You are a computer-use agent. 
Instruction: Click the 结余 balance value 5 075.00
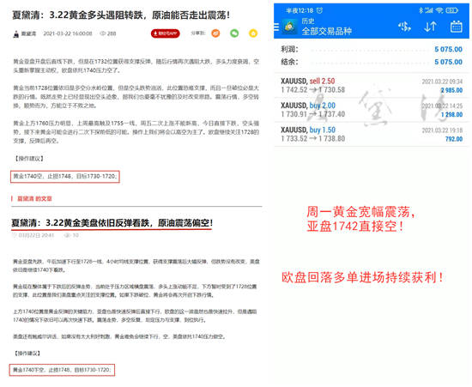pos(448,62)
